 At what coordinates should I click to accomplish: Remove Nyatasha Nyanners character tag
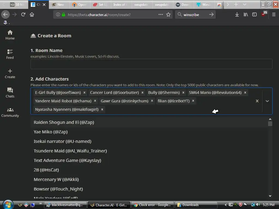[102, 109]
